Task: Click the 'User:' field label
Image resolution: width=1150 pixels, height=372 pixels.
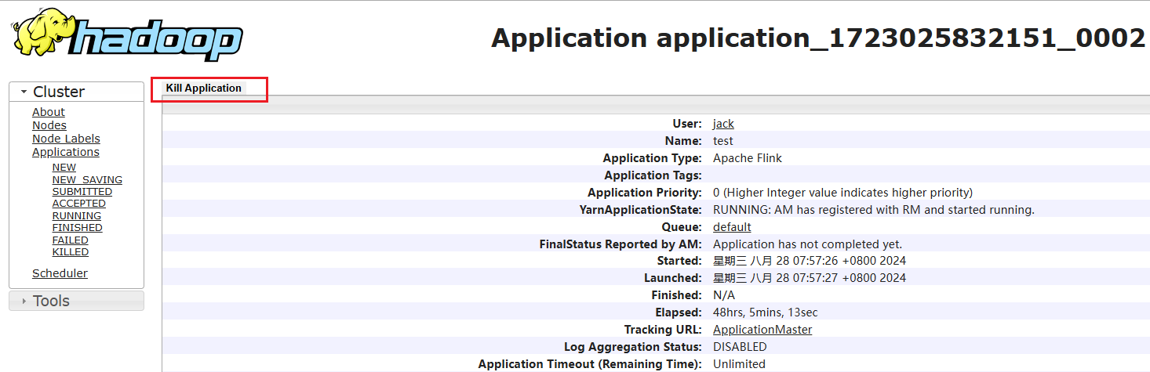Action: pyautogui.click(x=687, y=124)
